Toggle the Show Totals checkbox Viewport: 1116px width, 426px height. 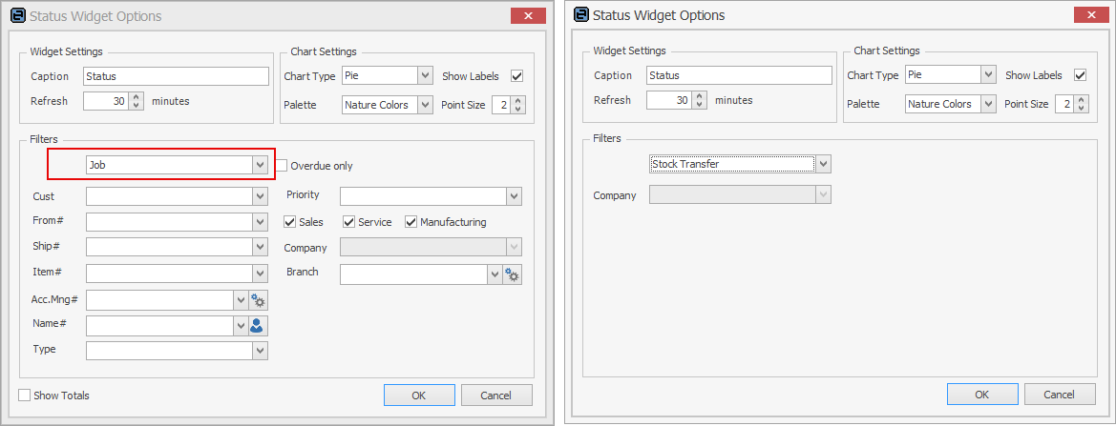tap(25, 396)
